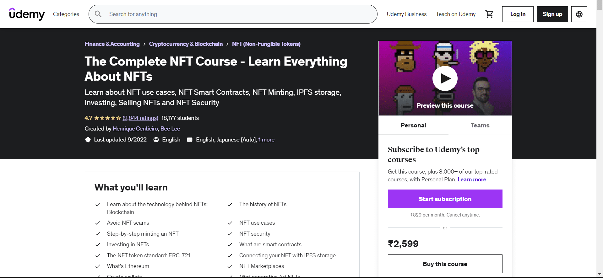The height and width of the screenshot is (278, 603).
Task: Click the Start subscription button
Action: pos(445,199)
